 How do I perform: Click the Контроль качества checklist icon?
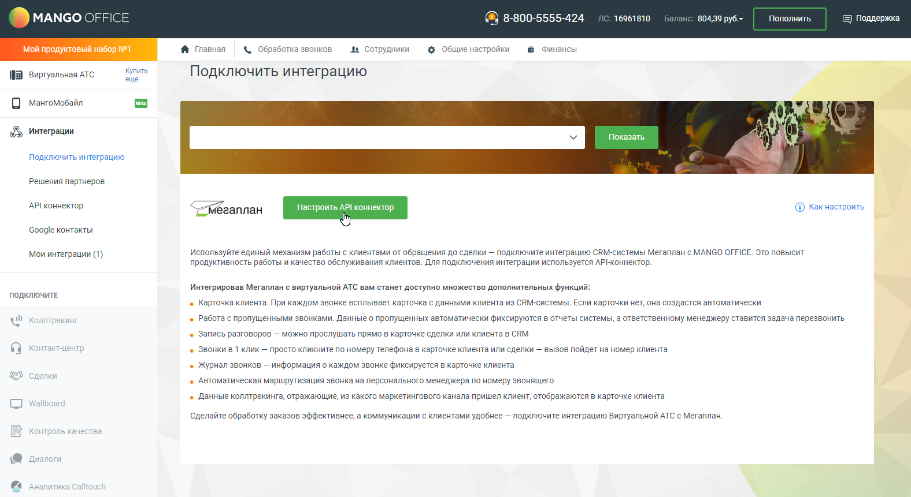(x=16, y=431)
